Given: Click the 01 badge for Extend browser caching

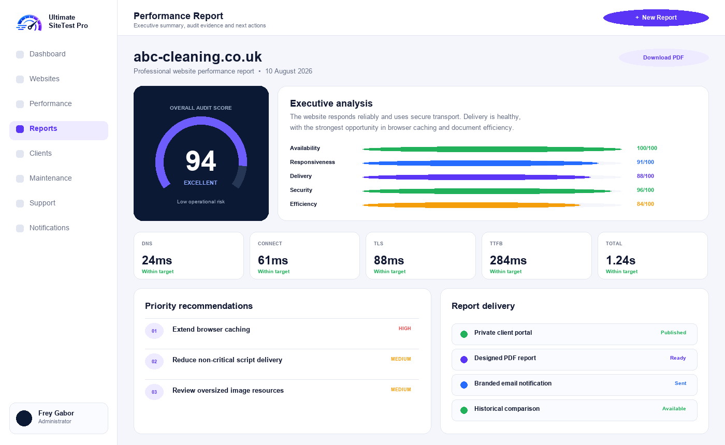Looking at the screenshot, I should pyautogui.click(x=154, y=331).
